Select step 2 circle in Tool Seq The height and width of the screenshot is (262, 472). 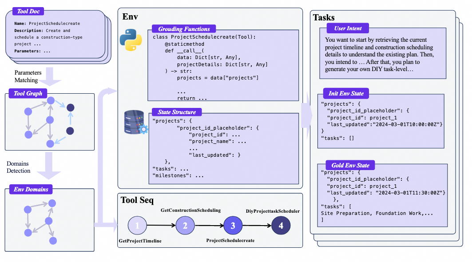(185, 225)
